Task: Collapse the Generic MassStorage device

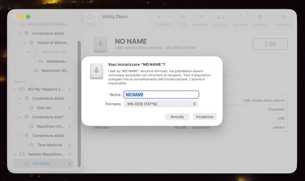Action: point(14,155)
